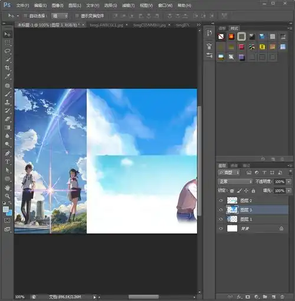This screenshot has width=295, height=301.
Task: Click the add layer style fx icon
Action: [239, 297]
